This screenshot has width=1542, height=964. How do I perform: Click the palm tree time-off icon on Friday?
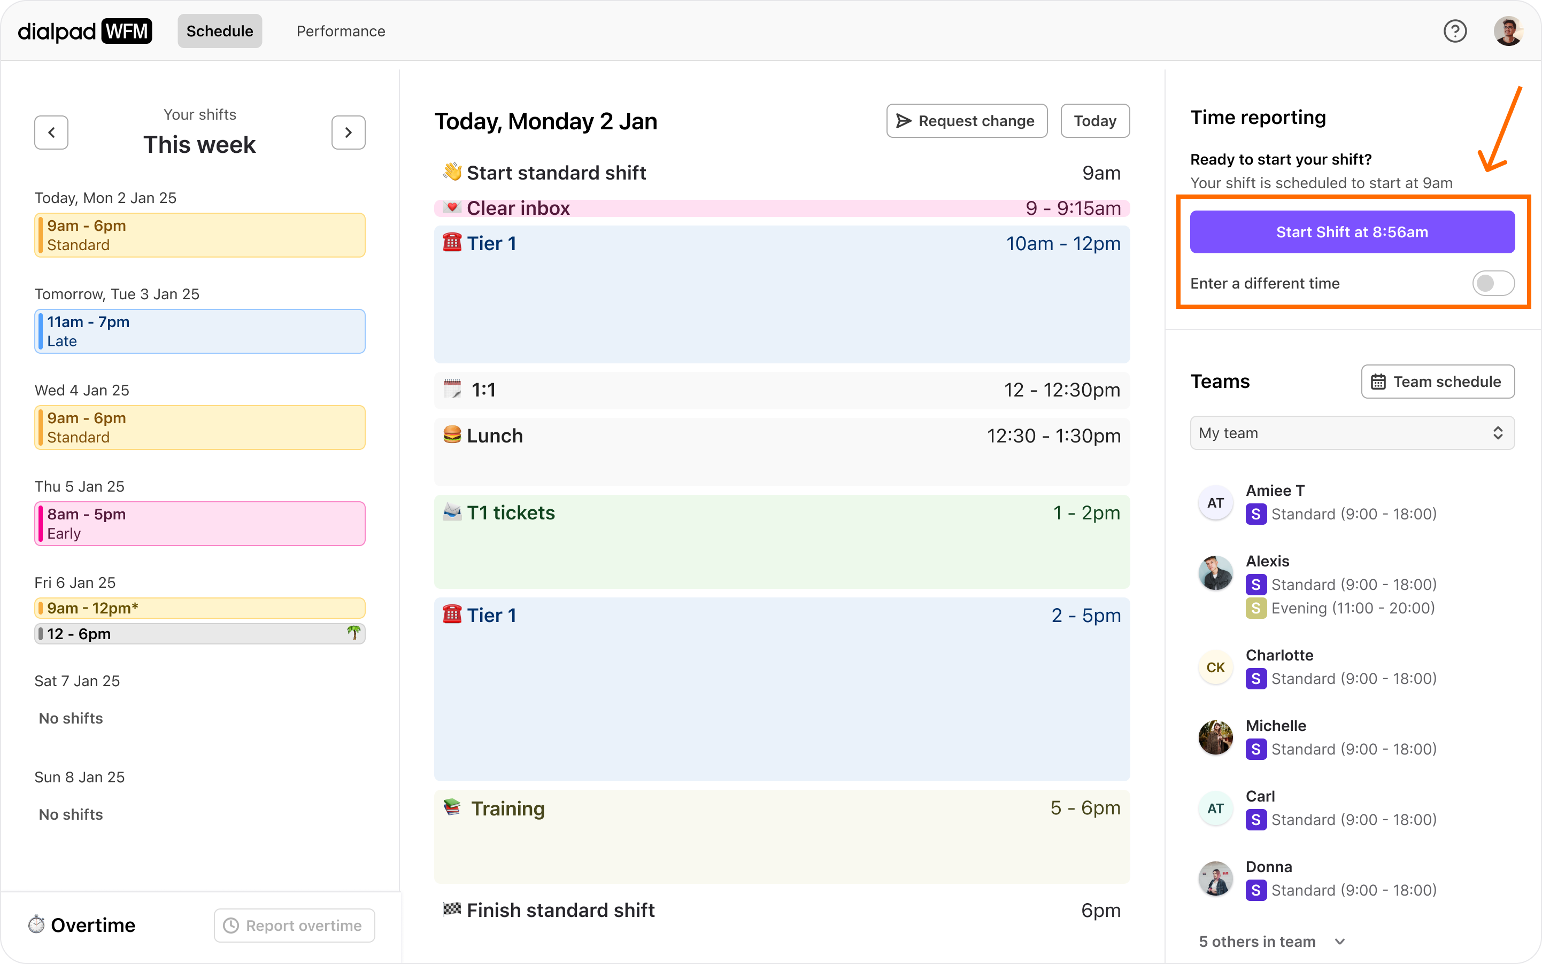[353, 633]
